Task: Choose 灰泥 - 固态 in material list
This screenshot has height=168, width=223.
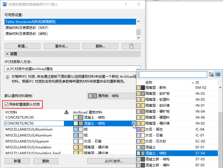Action: pos(177,129)
